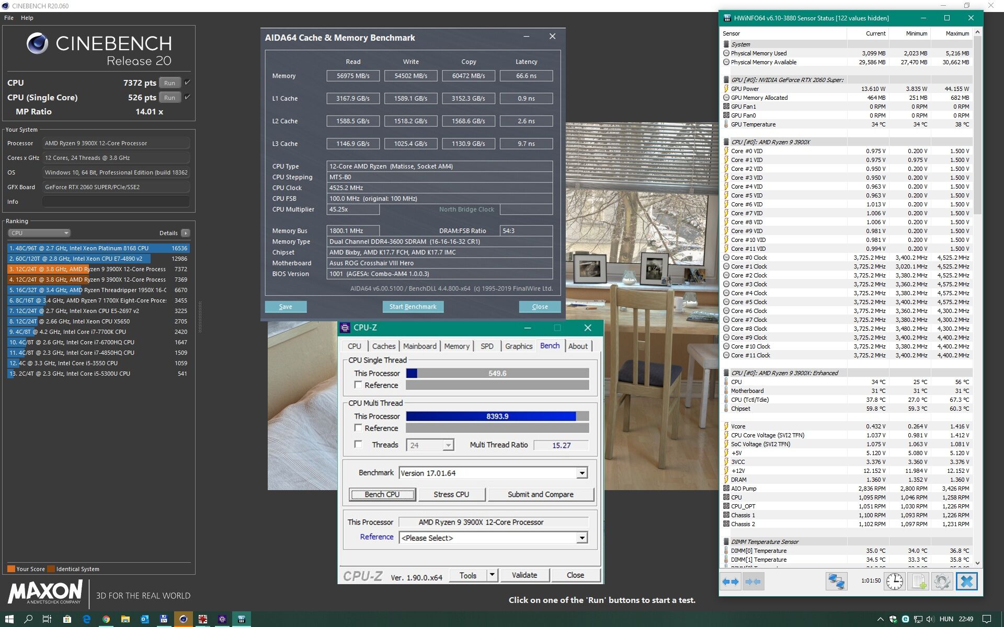The width and height of the screenshot is (1004, 627).
Task: Open volume control in system tray
Action: click(930, 619)
